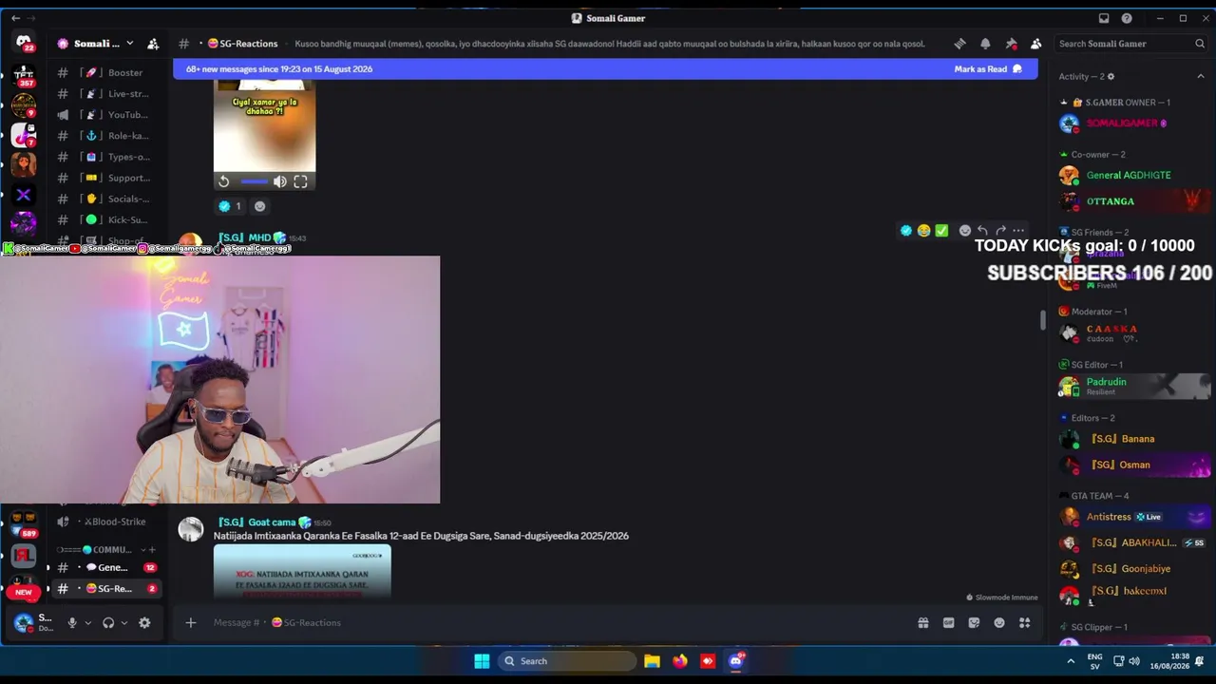Image resolution: width=1216 pixels, height=684 pixels.
Task: Open add reaction picker in hover bar
Action: pos(965,231)
